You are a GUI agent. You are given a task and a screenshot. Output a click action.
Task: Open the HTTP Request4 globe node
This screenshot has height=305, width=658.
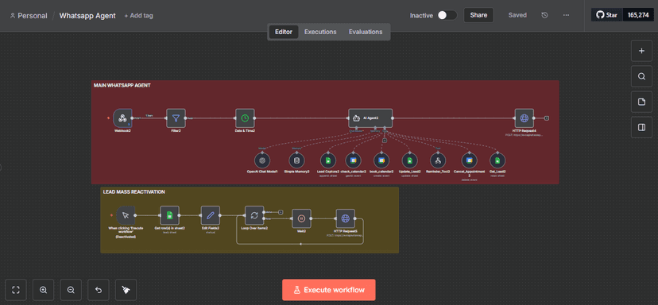point(524,118)
